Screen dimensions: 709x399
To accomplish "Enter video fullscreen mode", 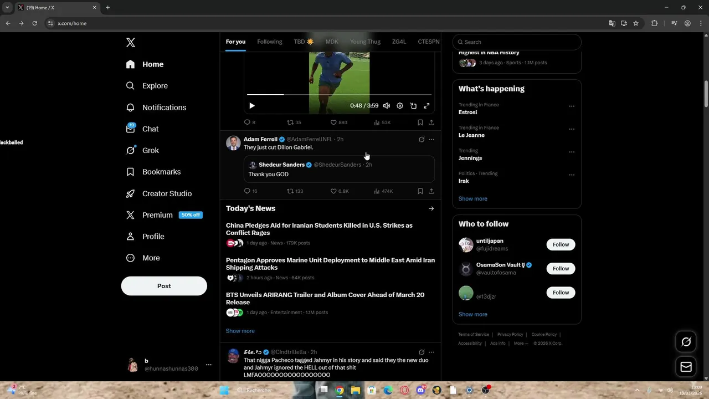I will [427, 106].
